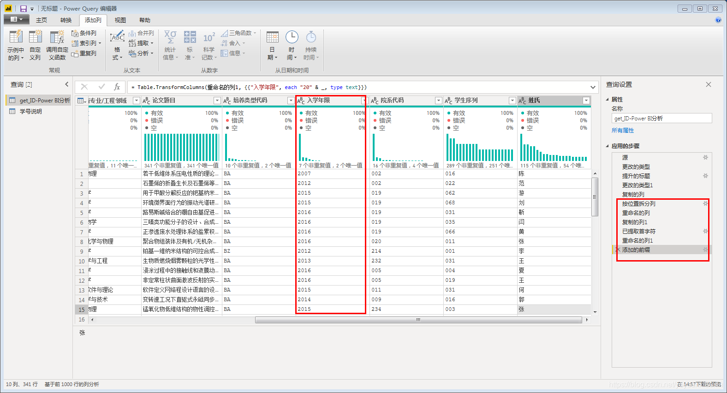
Task: Open the Parse (分析) dropdown
Action: click(x=152, y=54)
